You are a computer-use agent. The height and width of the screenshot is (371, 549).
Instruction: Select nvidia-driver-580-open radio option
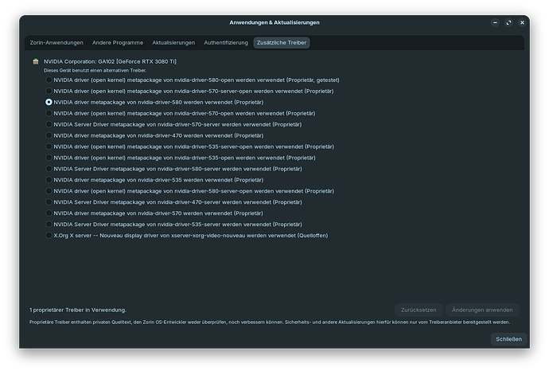point(49,80)
